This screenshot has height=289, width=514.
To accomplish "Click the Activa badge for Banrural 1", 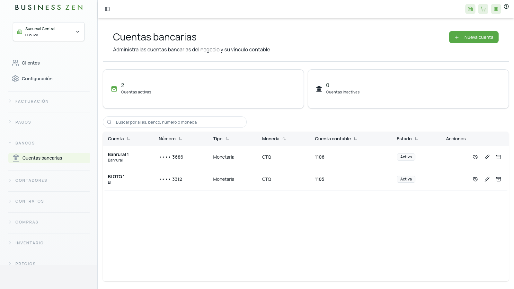I will click(406, 157).
